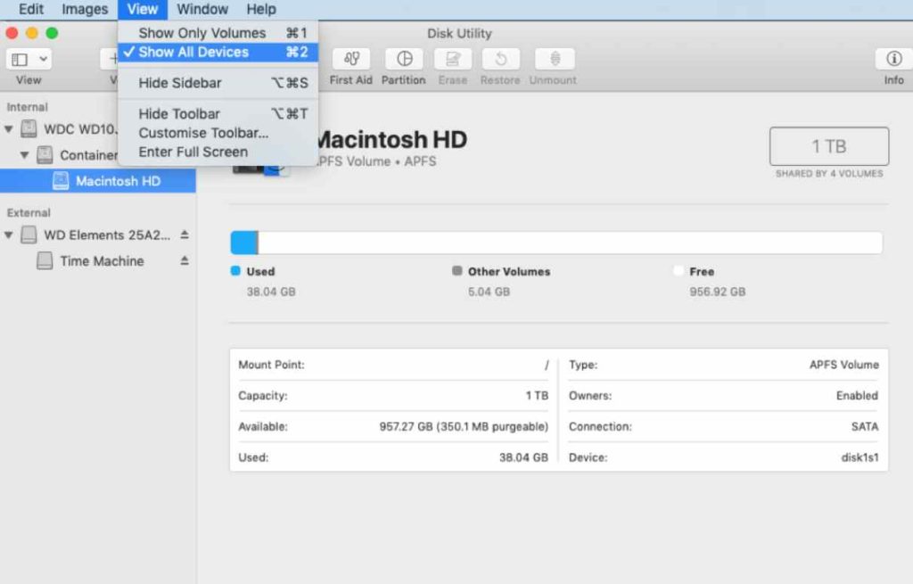Click the Internal sidebar section header

tap(27, 107)
